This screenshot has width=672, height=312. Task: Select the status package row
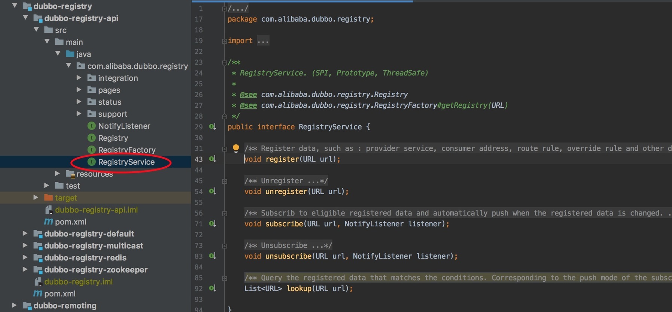click(95, 102)
